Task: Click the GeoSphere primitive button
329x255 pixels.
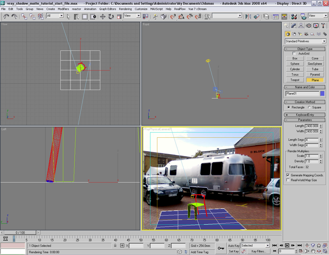Action: point(315,64)
